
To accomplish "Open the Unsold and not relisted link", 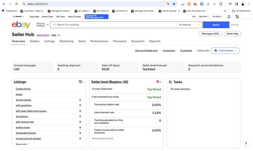I will [28, 139].
